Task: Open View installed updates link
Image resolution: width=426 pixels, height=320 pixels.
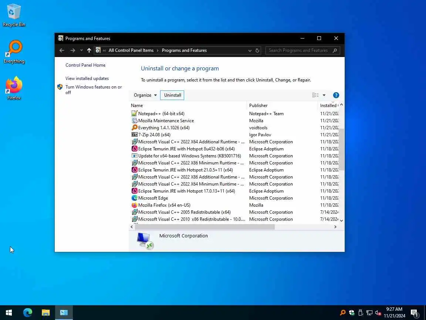Action: (87, 79)
